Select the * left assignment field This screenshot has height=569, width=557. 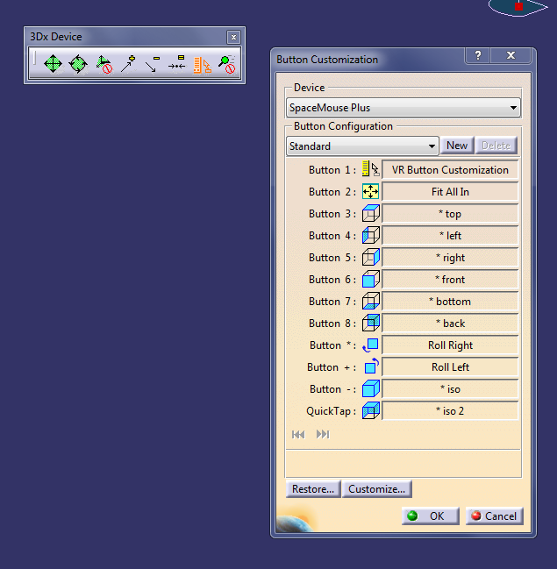pyautogui.click(x=450, y=236)
